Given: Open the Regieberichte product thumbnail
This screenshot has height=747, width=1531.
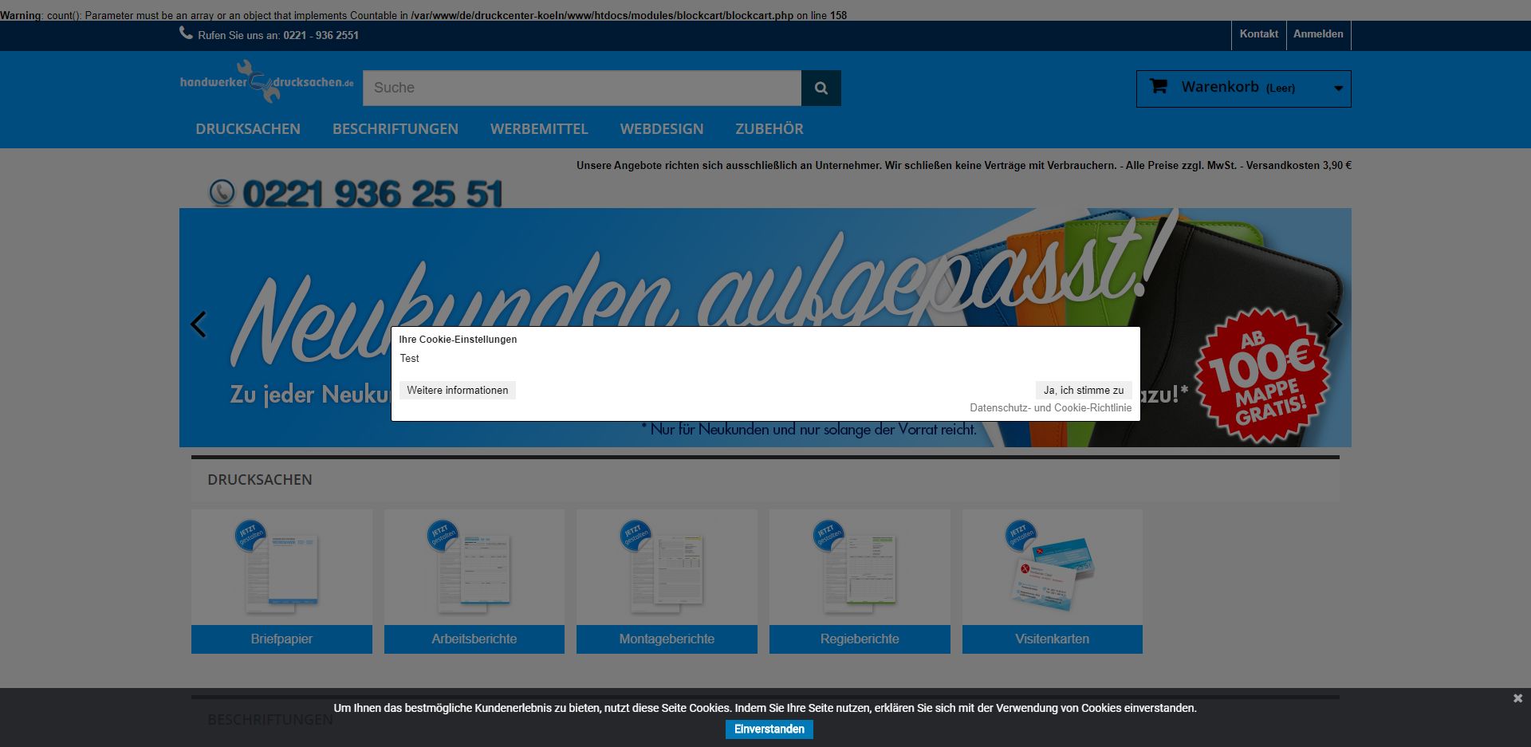Looking at the screenshot, I should (860, 568).
